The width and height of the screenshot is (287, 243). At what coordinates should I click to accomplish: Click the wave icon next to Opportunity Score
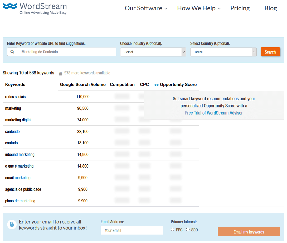[x=157, y=85]
